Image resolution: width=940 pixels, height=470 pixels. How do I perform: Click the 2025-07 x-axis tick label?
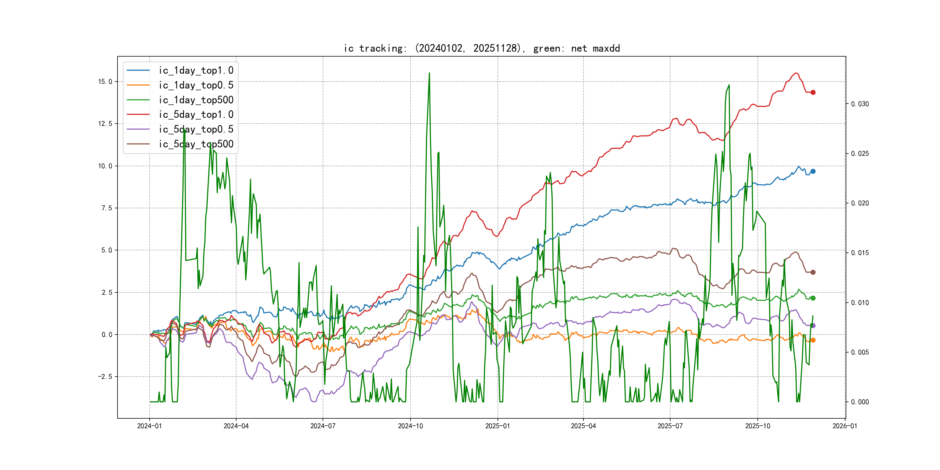tap(670, 426)
